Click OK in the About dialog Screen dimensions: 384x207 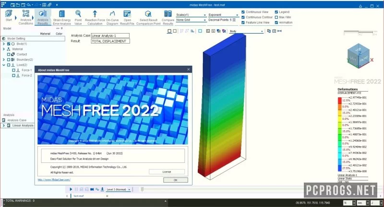click(x=175, y=180)
